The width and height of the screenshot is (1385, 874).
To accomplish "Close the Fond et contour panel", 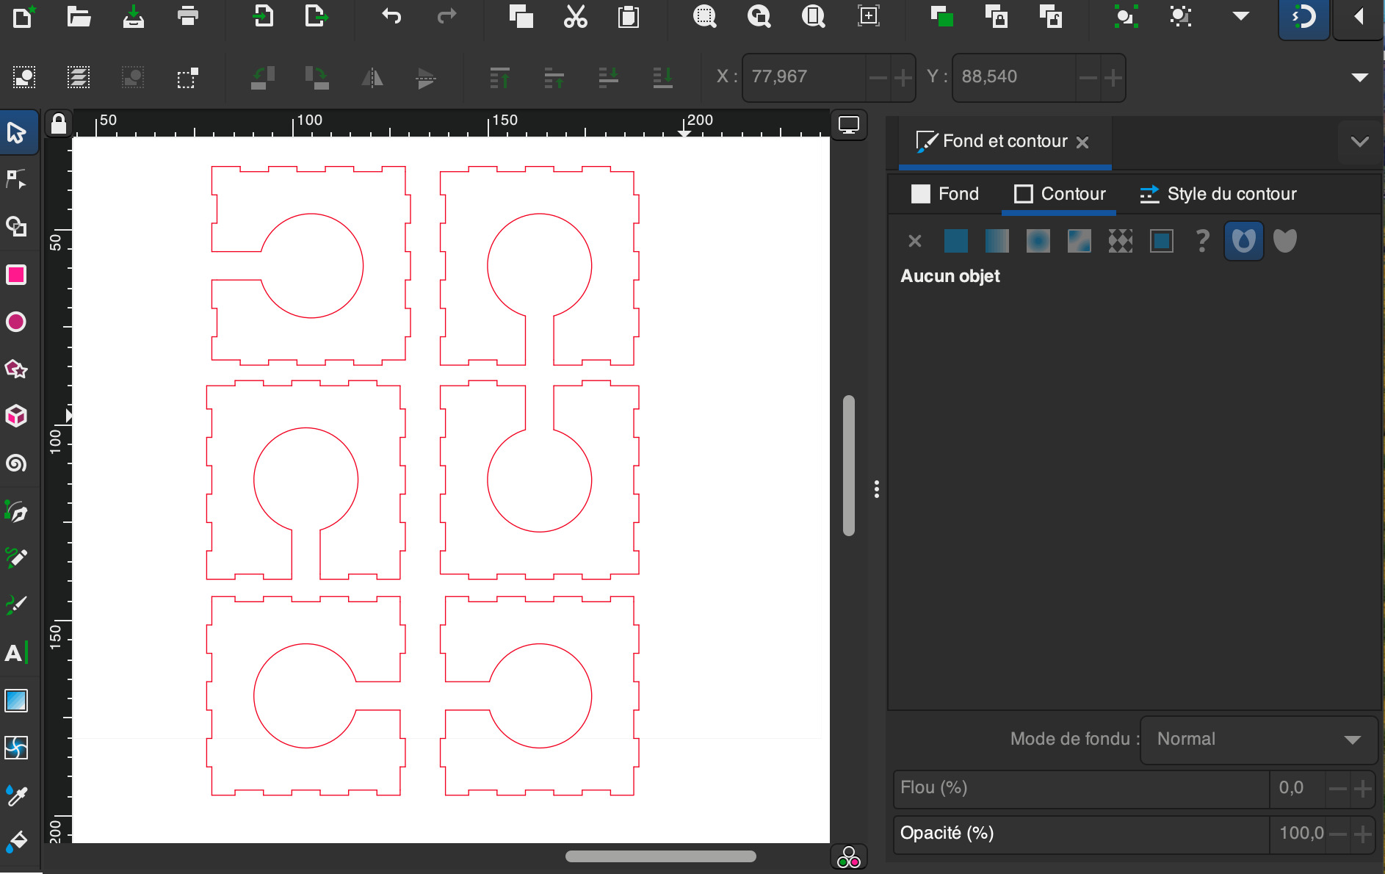I will [1082, 142].
